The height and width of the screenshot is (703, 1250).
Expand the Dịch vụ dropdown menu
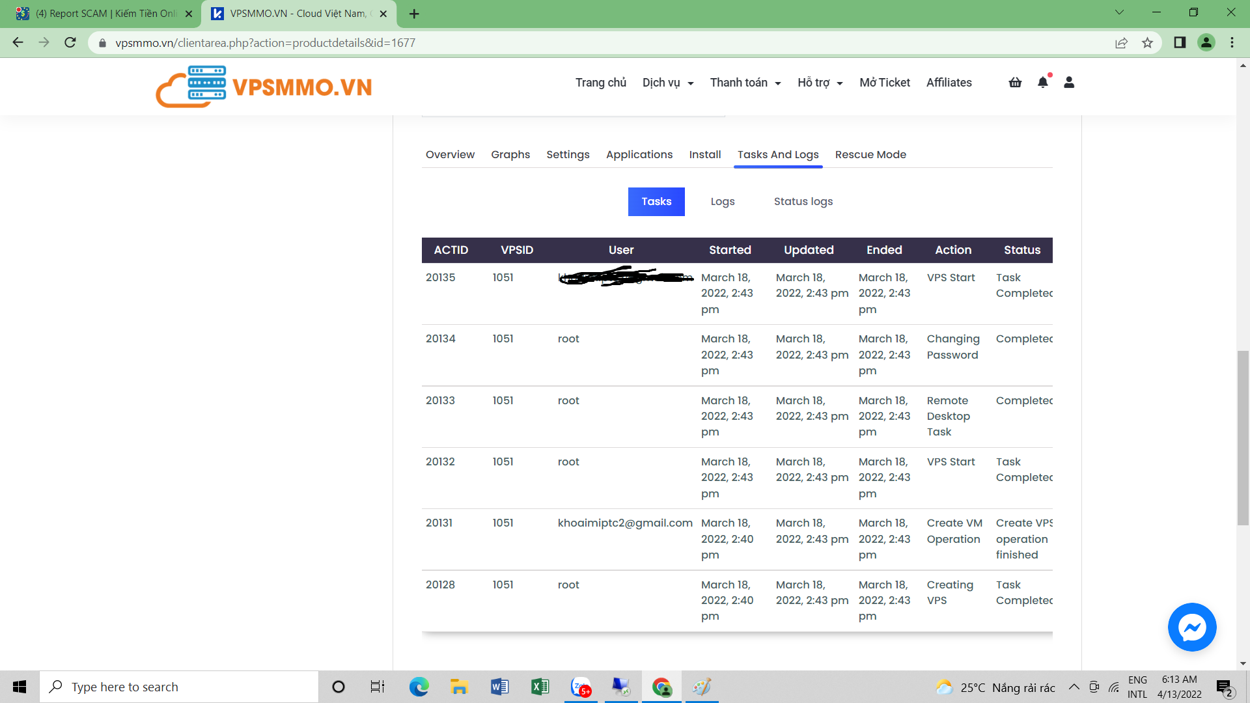point(668,83)
